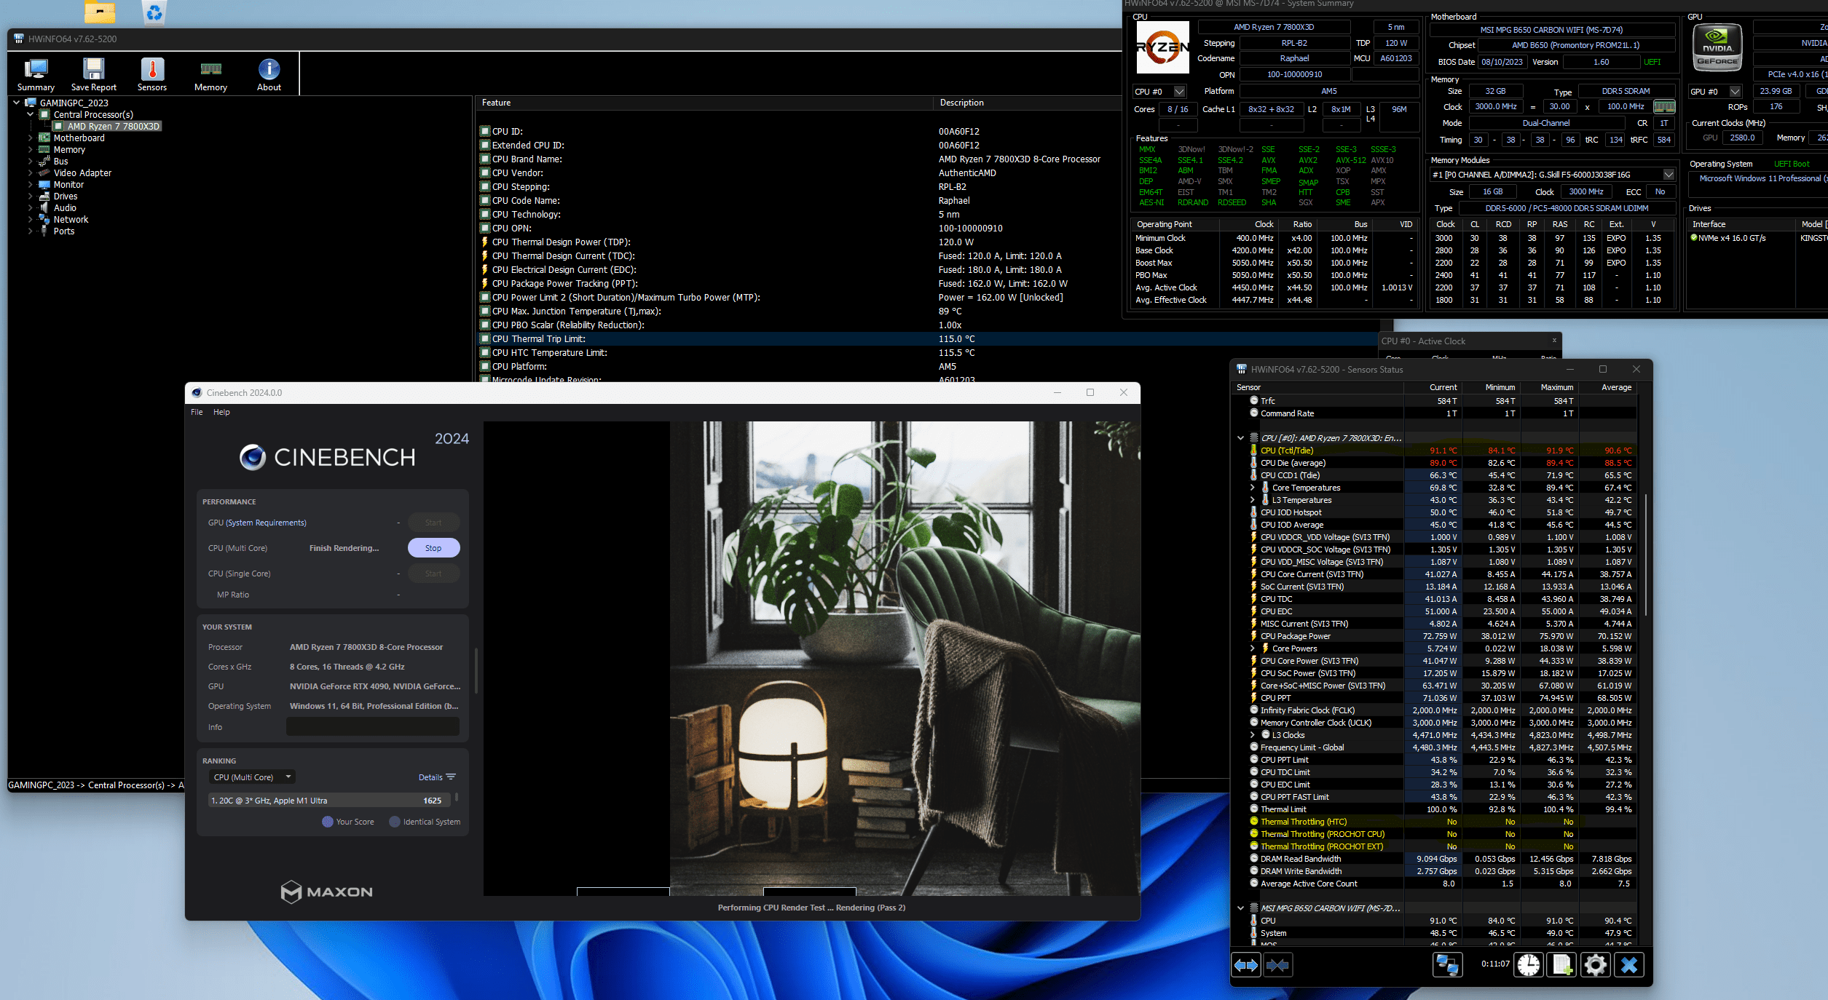Open sensor settings with the gear icon
This screenshot has height=1000, width=1828.
tap(1596, 965)
